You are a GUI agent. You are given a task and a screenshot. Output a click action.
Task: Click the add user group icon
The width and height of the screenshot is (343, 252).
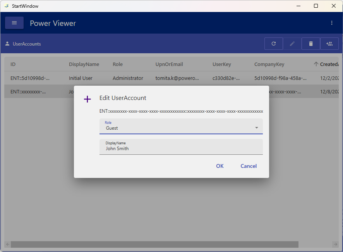pyautogui.click(x=329, y=44)
